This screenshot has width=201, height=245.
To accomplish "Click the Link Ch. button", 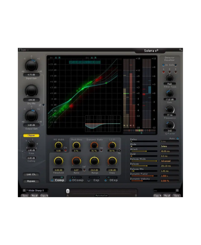I will [x=31, y=174].
